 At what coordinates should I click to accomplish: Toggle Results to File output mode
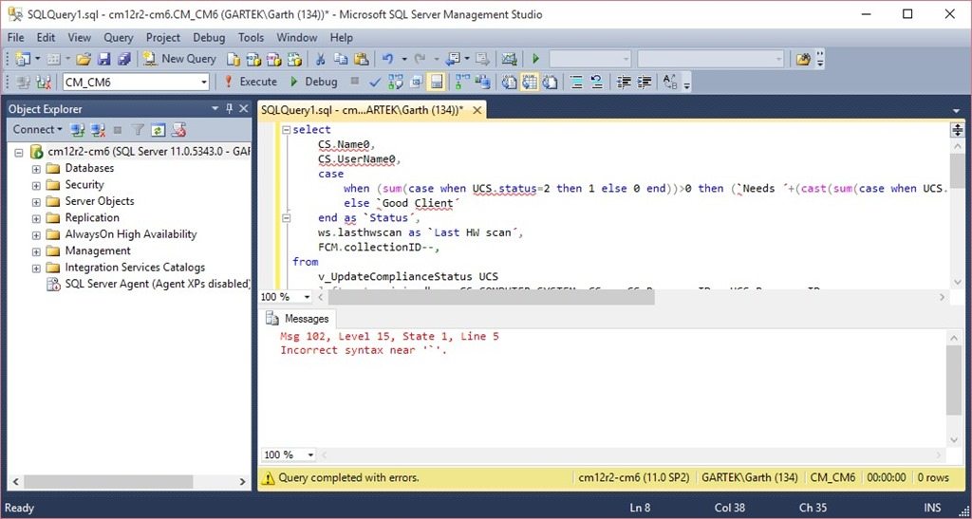[550, 82]
